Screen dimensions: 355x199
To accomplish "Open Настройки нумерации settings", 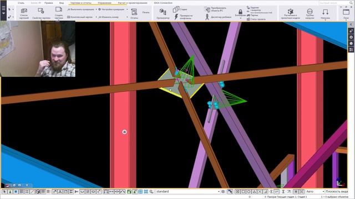I will [x=111, y=9].
